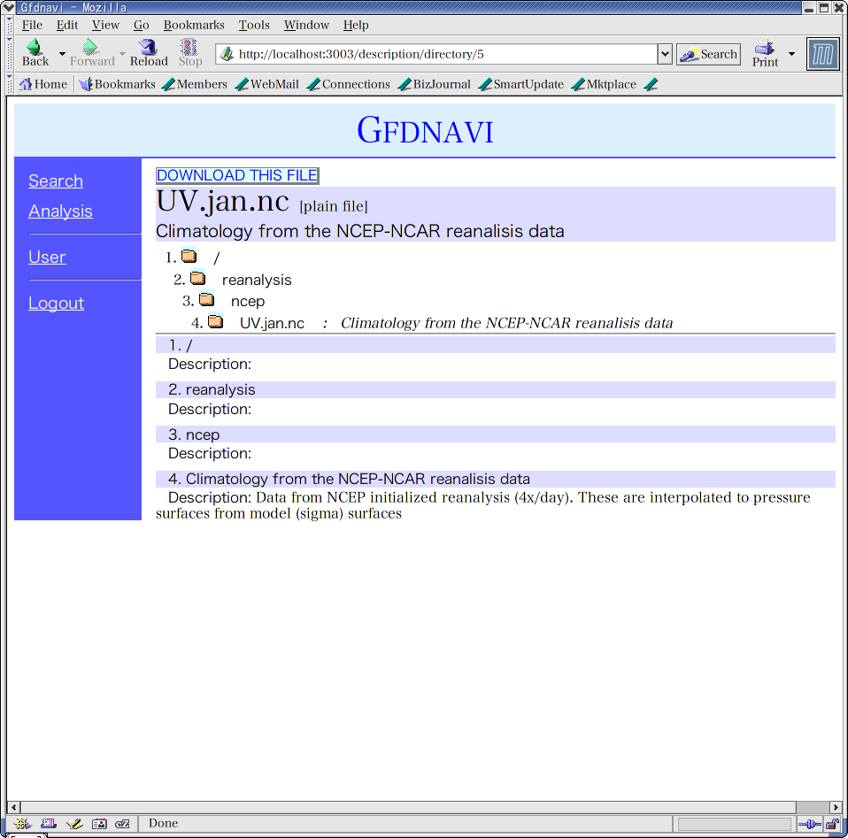This screenshot has width=848, height=838.
Task: Select the ncep path entry text
Action: coord(248,302)
